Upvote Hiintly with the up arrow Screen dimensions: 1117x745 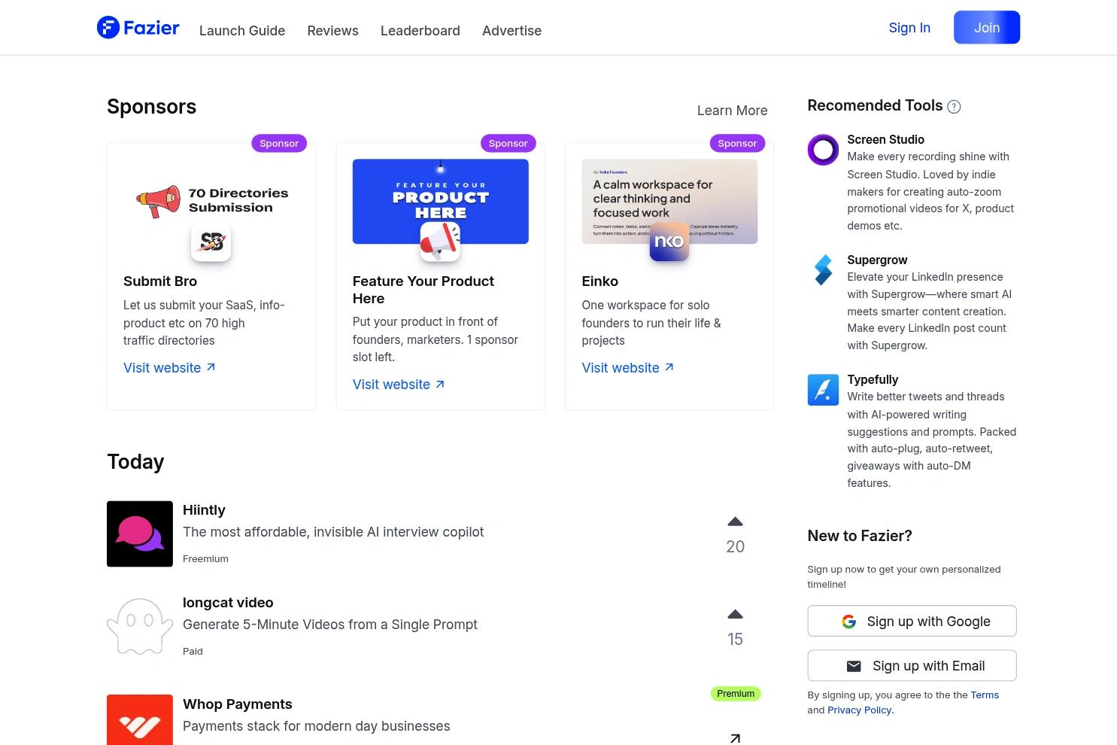[736, 521]
